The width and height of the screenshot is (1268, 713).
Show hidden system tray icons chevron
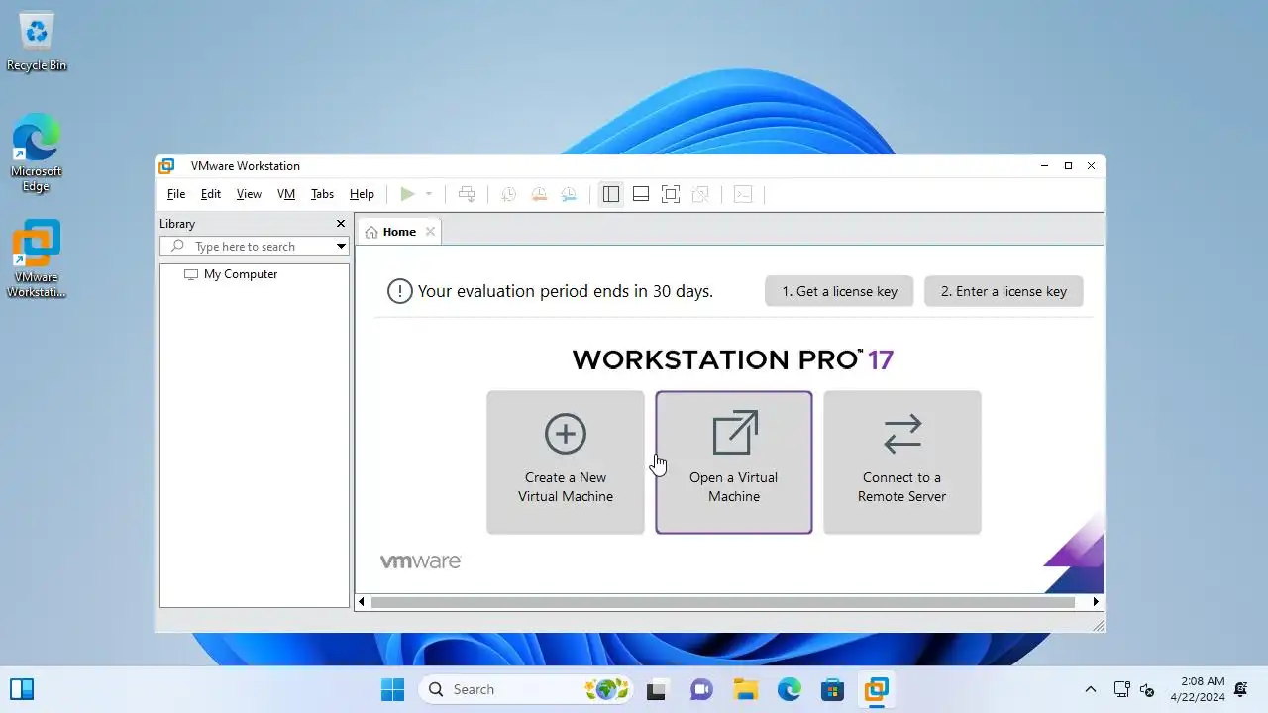click(1091, 689)
